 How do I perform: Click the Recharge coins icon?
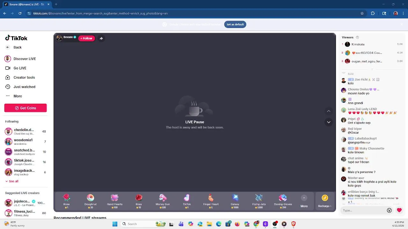pos(325,198)
